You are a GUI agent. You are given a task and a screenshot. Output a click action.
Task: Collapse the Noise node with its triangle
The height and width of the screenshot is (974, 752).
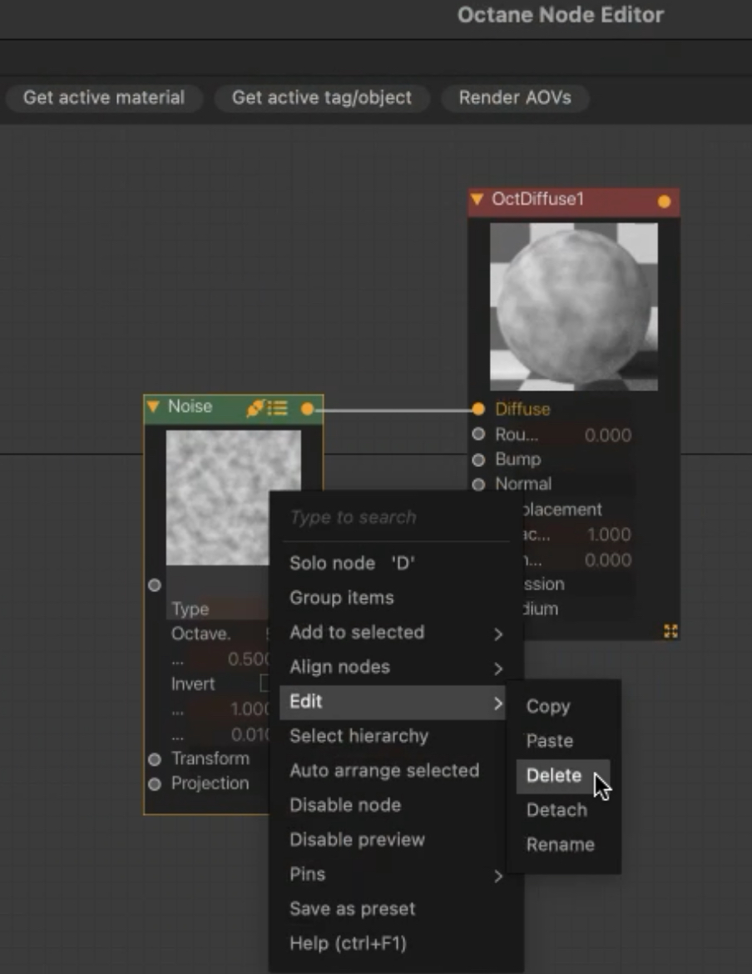coord(153,406)
